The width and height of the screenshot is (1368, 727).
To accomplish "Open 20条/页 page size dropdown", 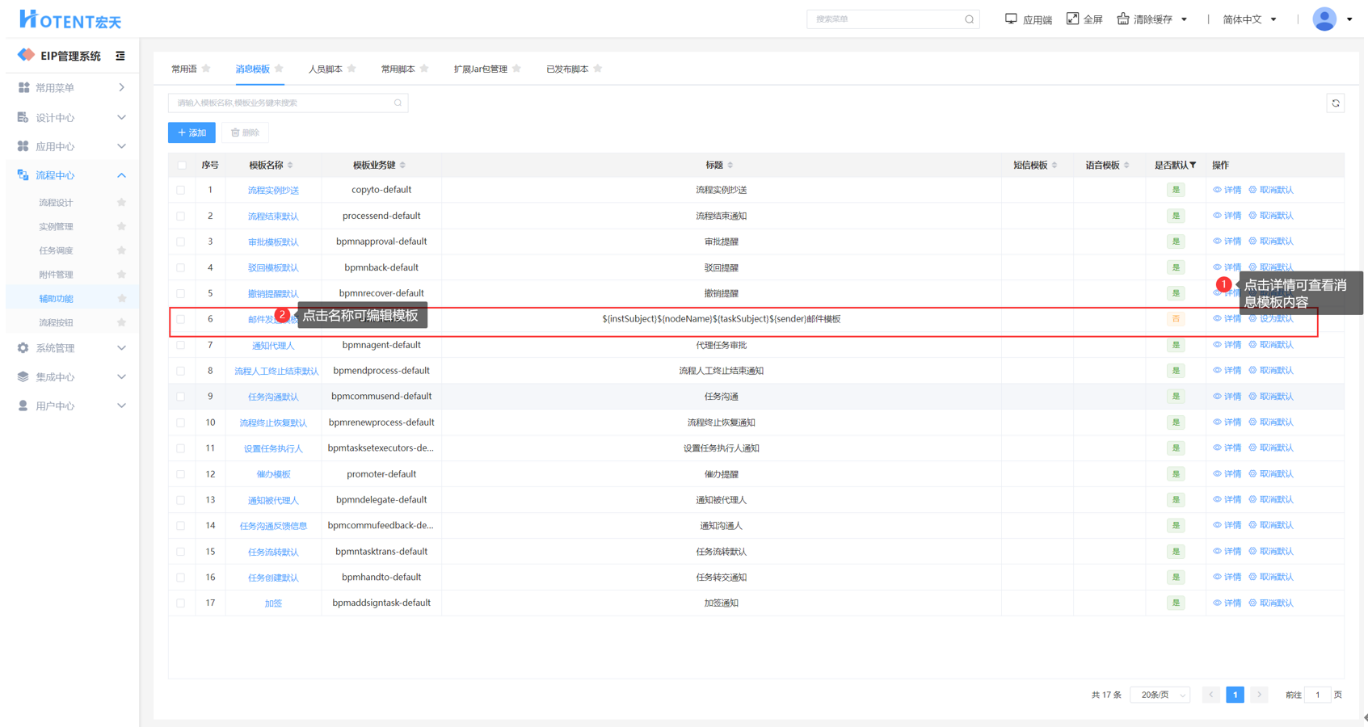I will pos(1160,695).
